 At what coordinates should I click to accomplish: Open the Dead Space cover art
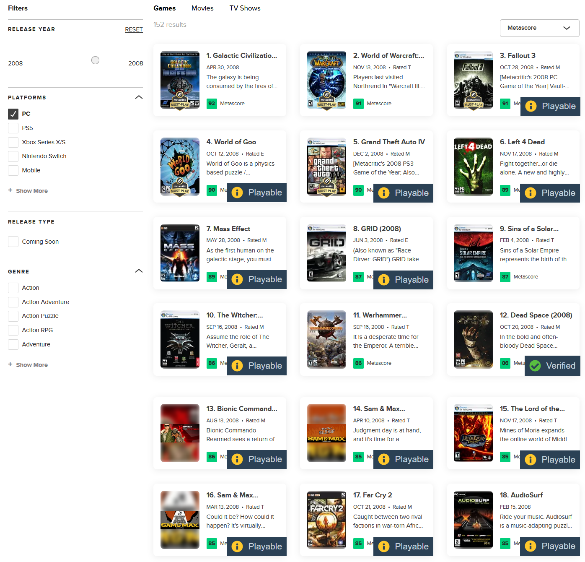pos(473,340)
